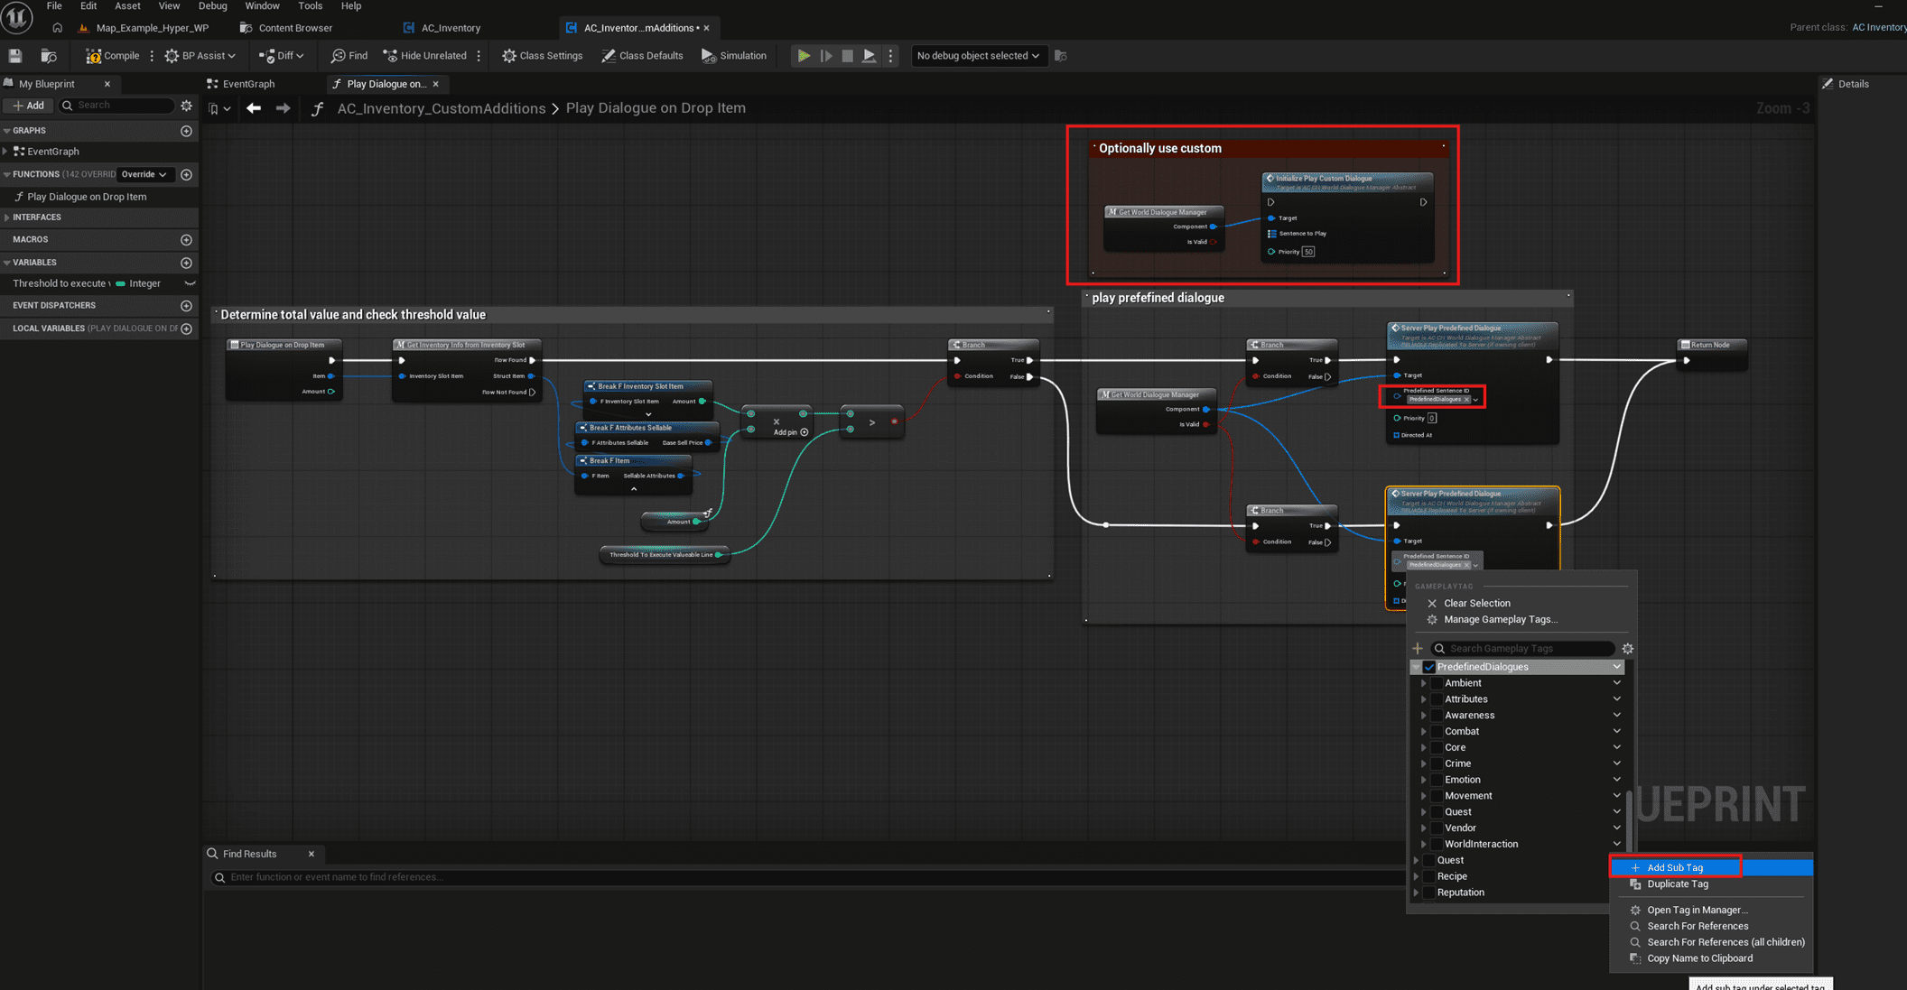Screen dimensions: 1907x990
Task: Open the bookmarks dropdown in graph toolbar
Action: [219, 108]
